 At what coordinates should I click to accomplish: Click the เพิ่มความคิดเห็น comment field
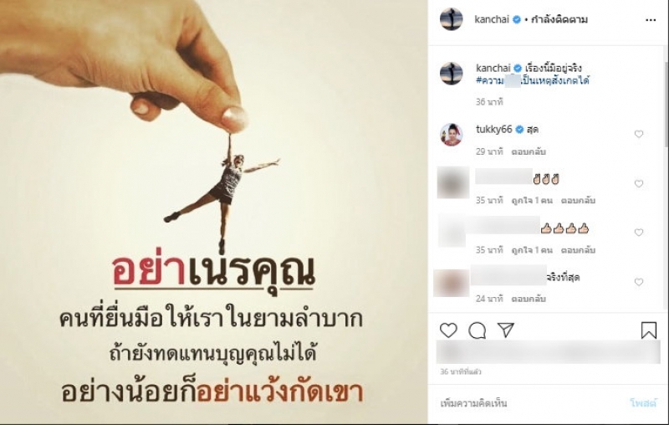coord(529,402)
